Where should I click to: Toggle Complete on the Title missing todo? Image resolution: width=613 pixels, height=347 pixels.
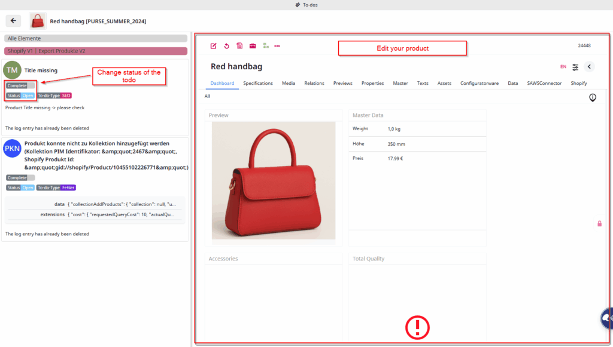click(21, 85)
